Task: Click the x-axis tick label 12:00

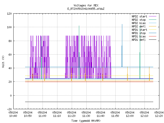Action: click(130, 116)
